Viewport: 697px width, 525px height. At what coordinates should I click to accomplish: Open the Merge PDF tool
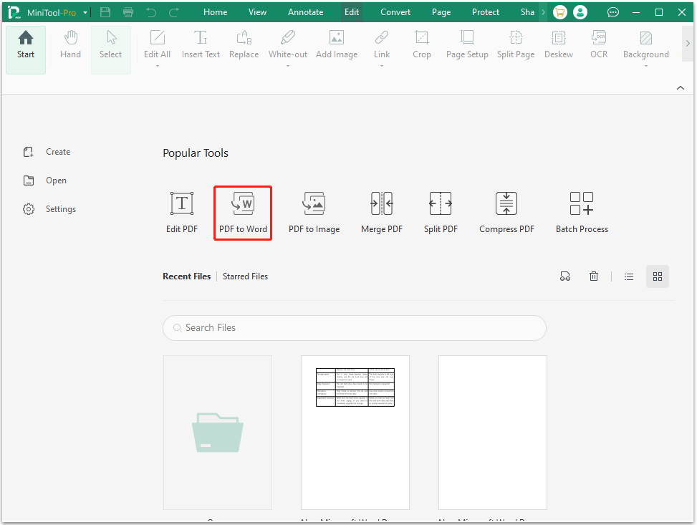381,211
